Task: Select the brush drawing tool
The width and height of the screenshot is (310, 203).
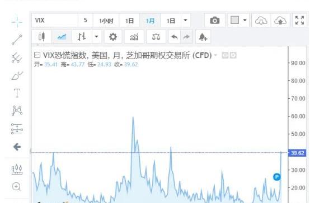Action: coord(17,75)
